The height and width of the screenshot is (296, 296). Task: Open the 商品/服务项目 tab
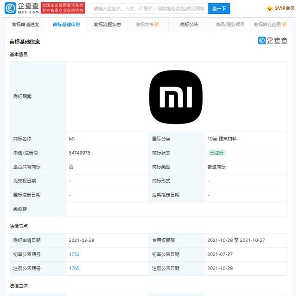click(230, 25)
